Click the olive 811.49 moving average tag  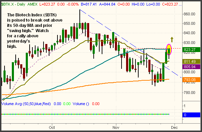coord(191,61)
